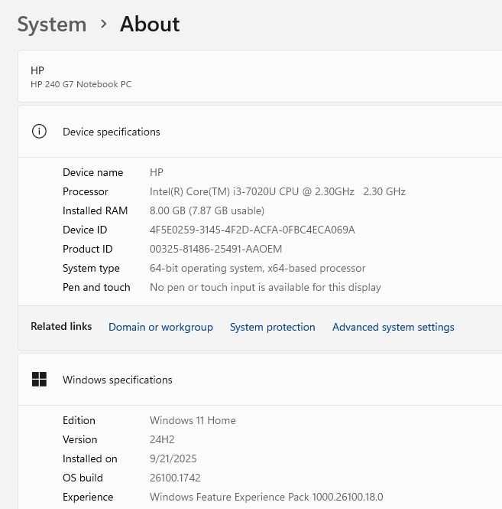Open Advanced system settings link
The image size is (502, 509).
[x=393, y=327]
